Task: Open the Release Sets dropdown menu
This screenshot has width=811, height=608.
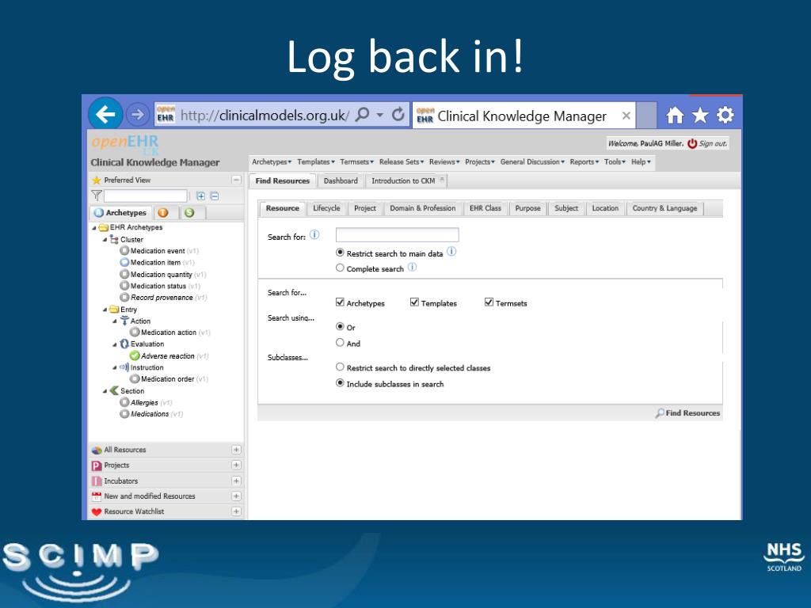Action: (x=402, y=161)
